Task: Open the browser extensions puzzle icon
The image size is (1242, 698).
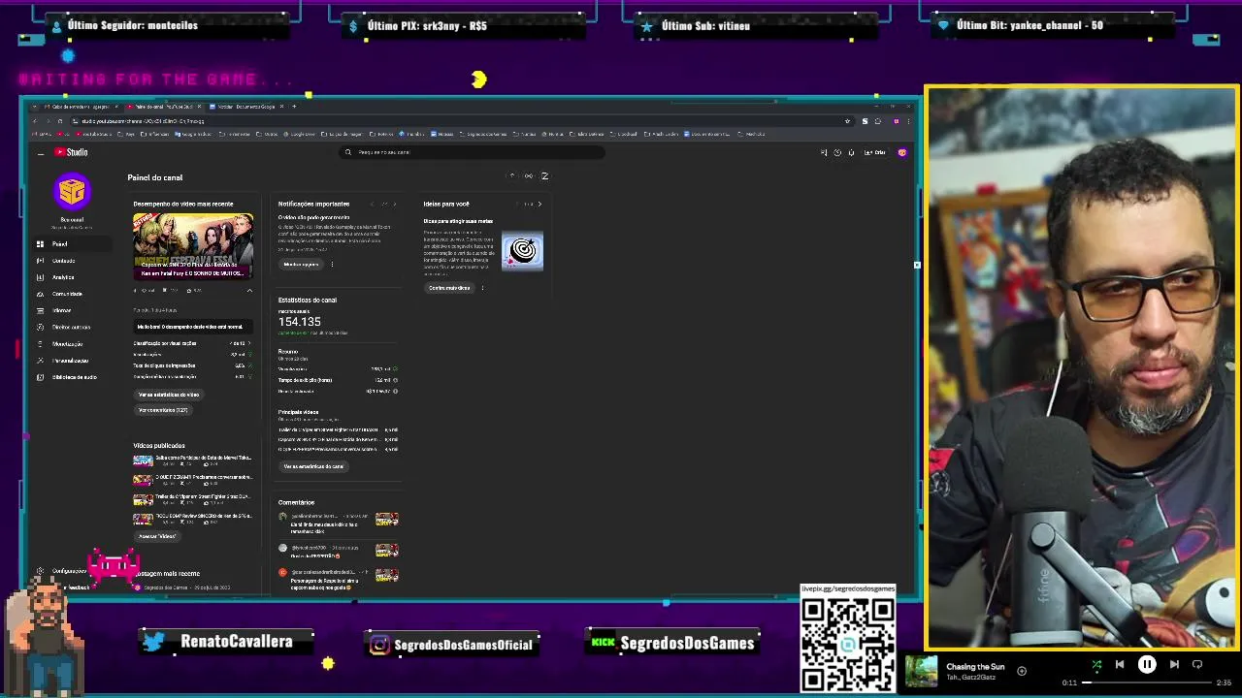Action: (878, 121)
